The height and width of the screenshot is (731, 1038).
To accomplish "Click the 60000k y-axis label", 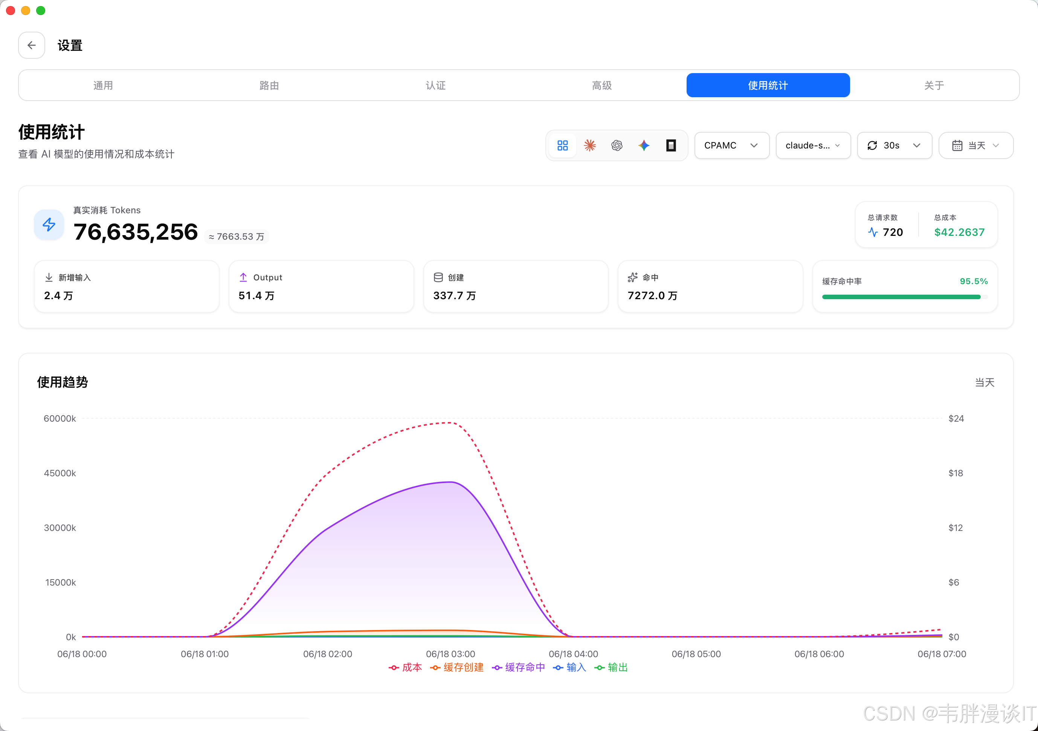I will point(60,418).
